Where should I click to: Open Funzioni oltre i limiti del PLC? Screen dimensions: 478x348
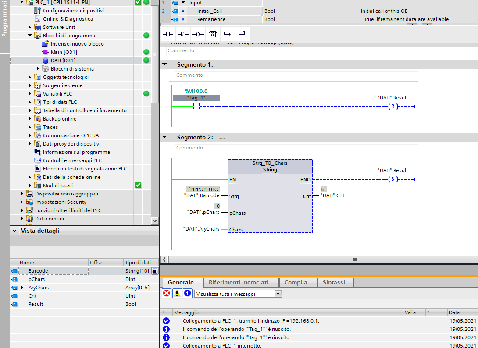tap(68, 210)
